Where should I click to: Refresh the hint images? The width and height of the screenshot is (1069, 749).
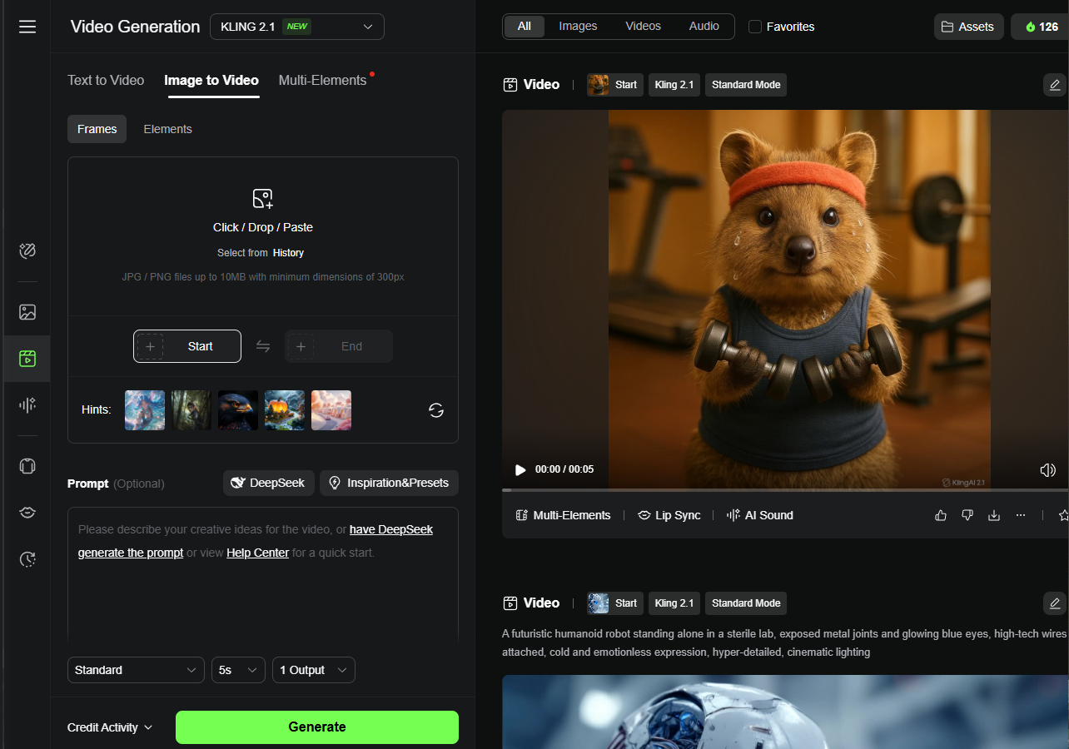436,409
